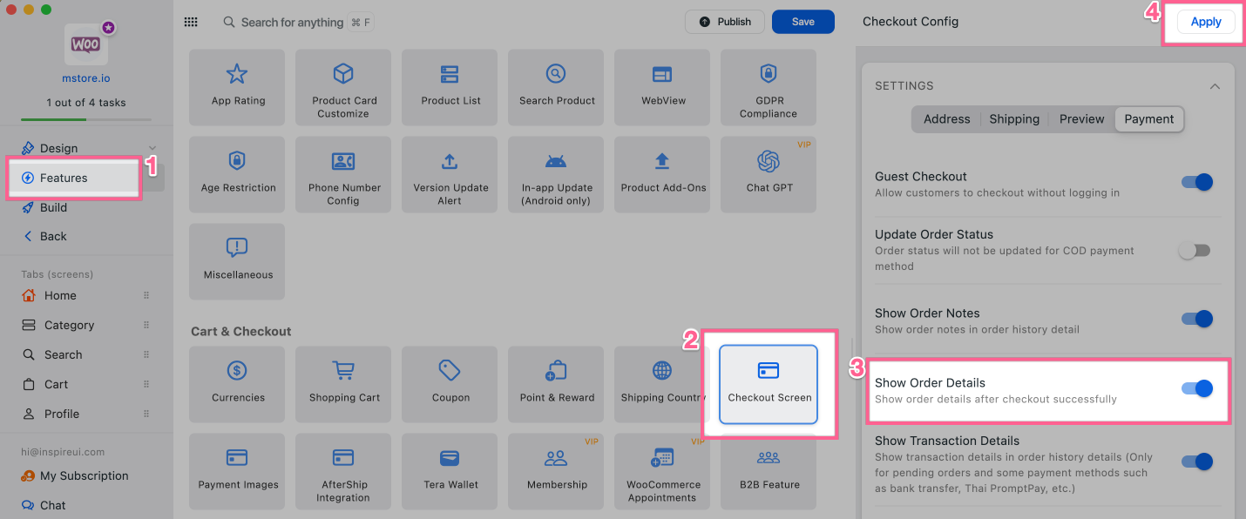The image size is (1246, 519).
Task: Click the Apply button
Action: (x=1205, y=22)
